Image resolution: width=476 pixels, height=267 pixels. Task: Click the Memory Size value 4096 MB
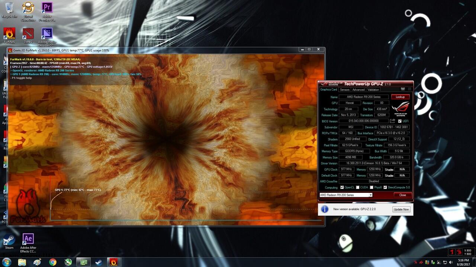tap(350, 157)
